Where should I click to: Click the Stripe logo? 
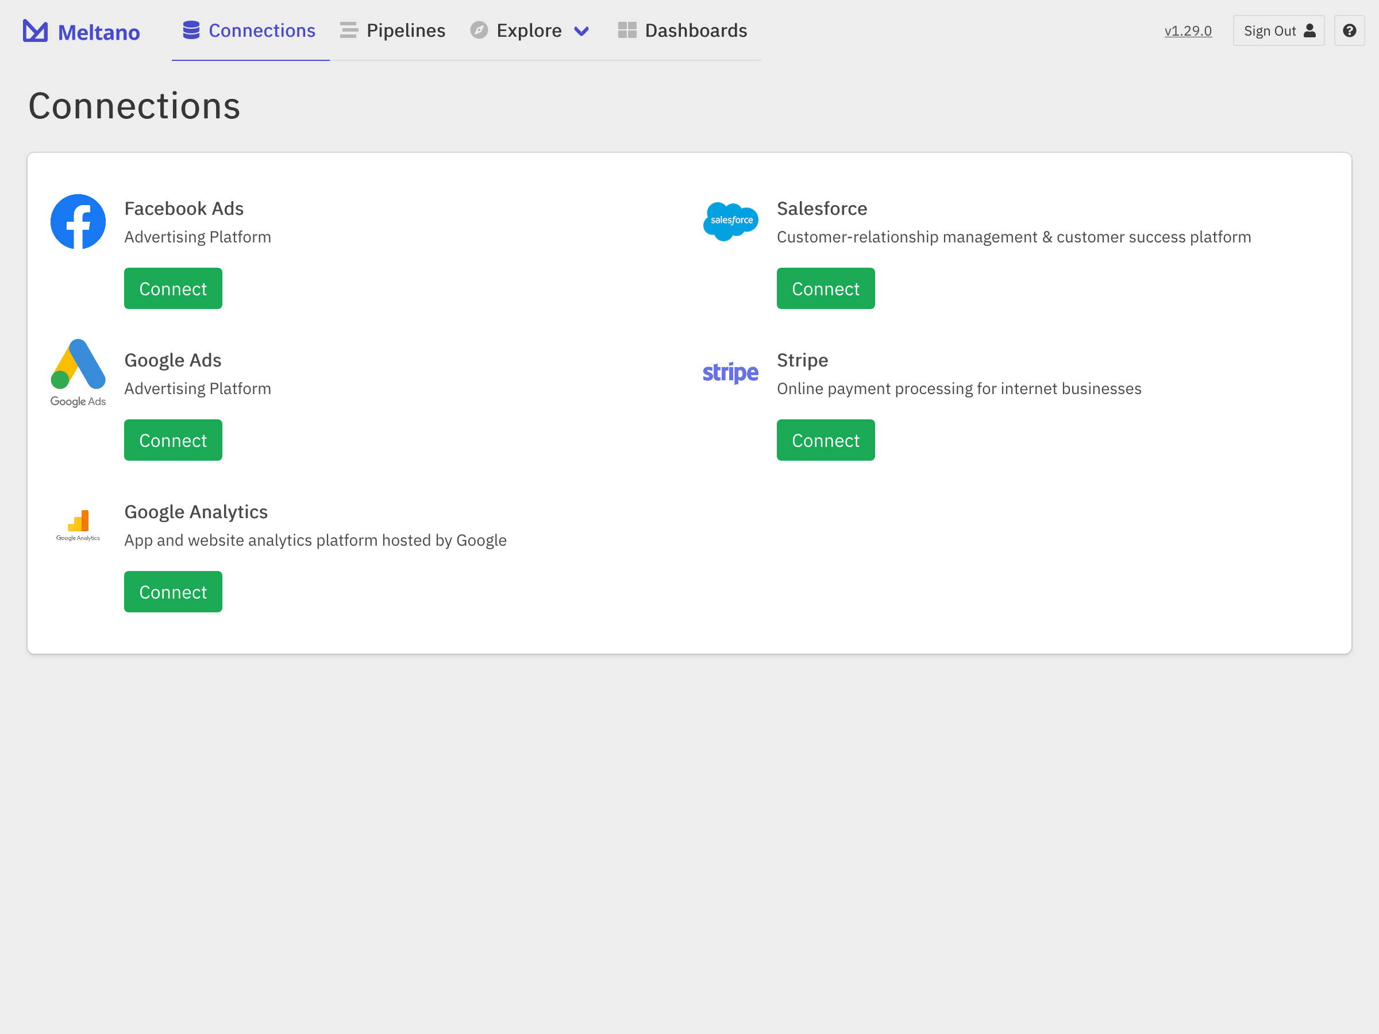[x=730, y=373]
